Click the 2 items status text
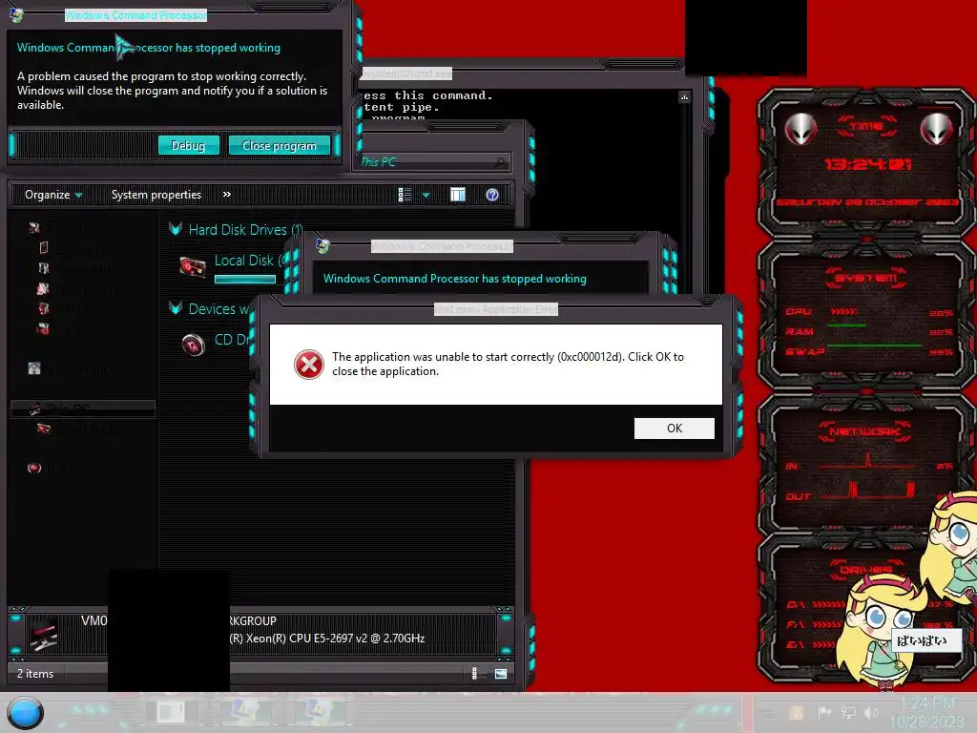Image resolution: width=977 pixels, height=733 pixels. point(35,674)
